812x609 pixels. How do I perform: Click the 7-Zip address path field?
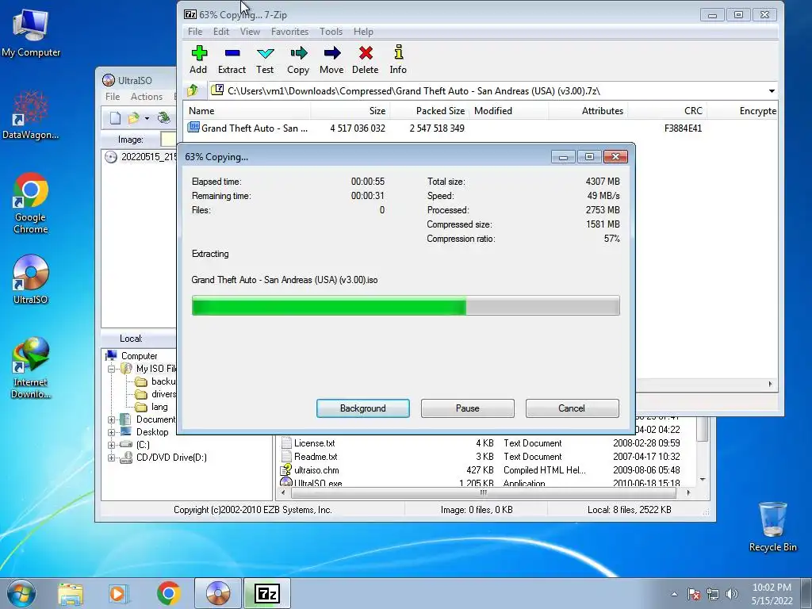click(487, 91)
